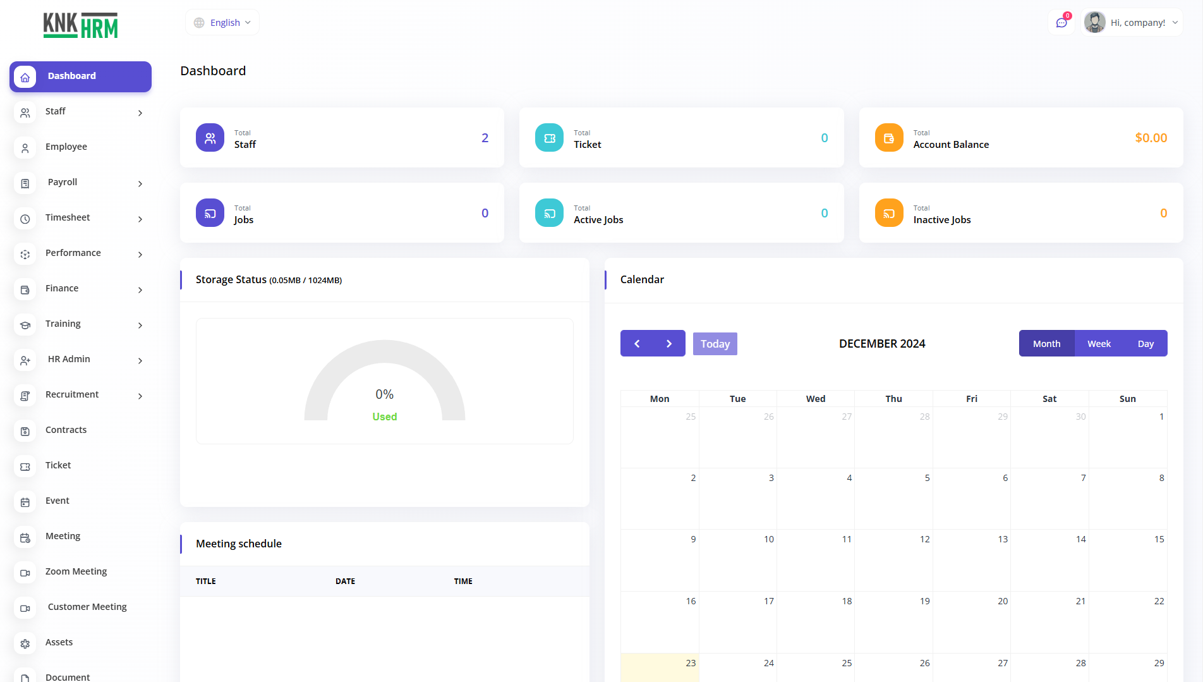Click the Assets sidebar icon
The width and height of the screenshot is (1203, 682).
(25, 643)
